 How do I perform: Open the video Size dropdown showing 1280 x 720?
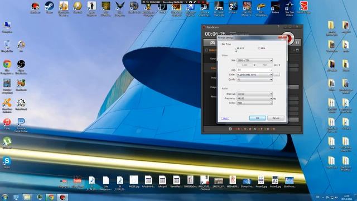pos(254,60)
